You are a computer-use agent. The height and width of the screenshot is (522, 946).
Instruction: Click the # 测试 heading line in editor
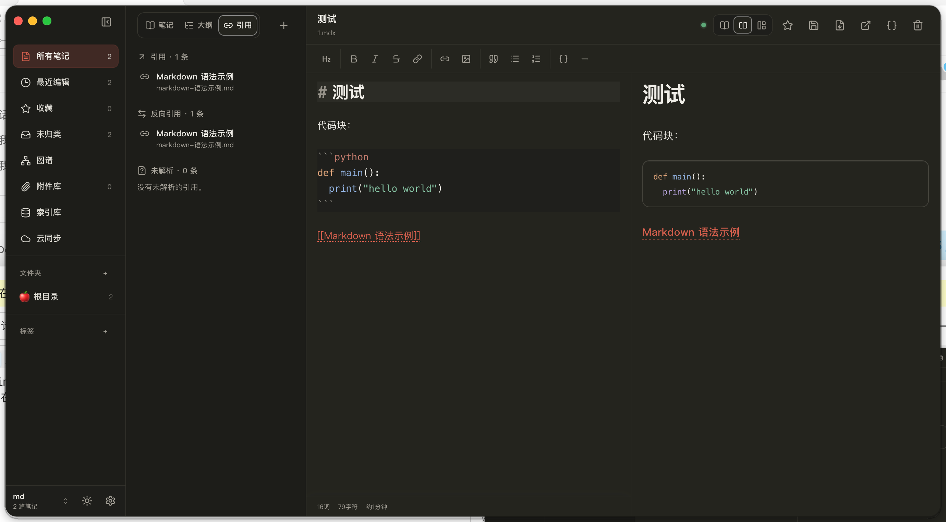coord(468,92)
